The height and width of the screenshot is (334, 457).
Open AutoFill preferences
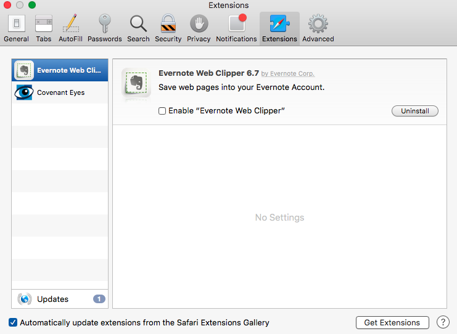71,28
